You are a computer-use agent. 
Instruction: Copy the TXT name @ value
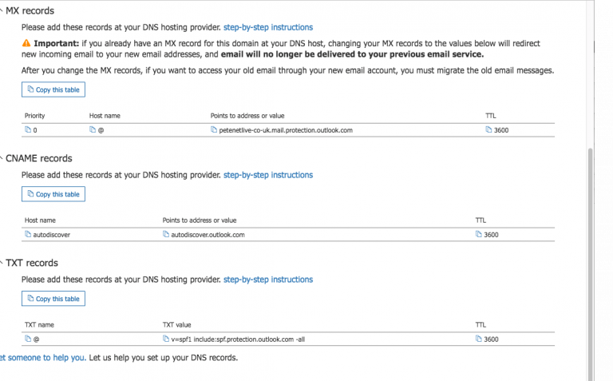(x=28, y=339)
